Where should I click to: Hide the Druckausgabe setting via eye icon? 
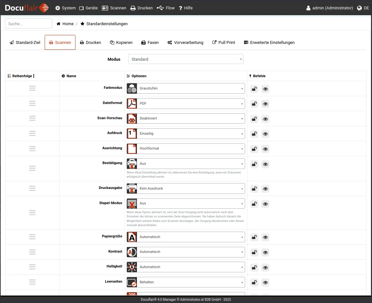tap(265, 189)
